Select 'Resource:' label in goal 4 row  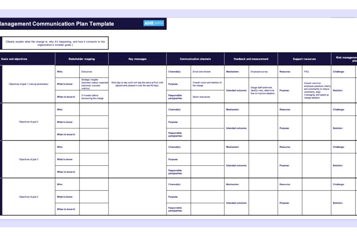(285, 185)
